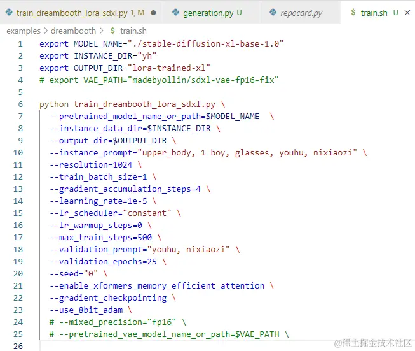Click chevron after 'dreambooth' breadcrumb

coord(102,31)
